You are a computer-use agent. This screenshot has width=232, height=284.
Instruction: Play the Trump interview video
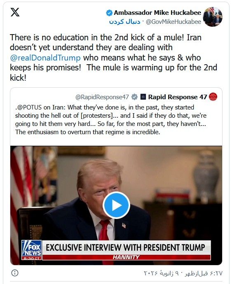coord(116,205)
